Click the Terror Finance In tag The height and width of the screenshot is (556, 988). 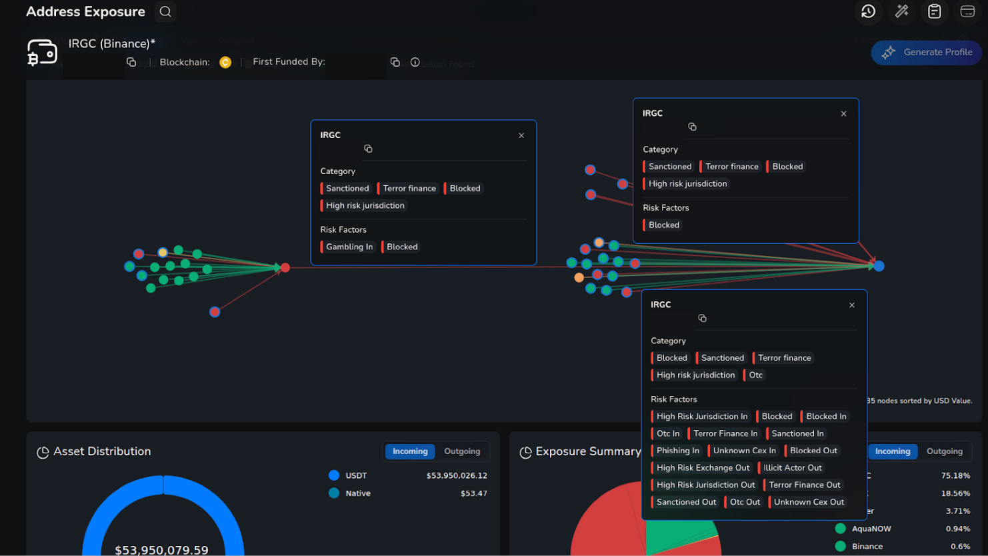click(723, 433)
